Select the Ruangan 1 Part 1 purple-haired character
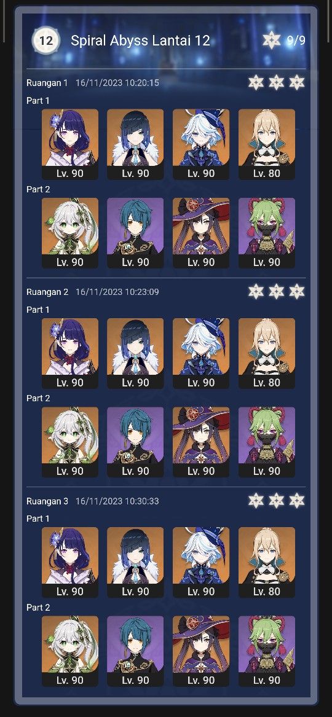The image size is (332, 717). coord(69,144)
